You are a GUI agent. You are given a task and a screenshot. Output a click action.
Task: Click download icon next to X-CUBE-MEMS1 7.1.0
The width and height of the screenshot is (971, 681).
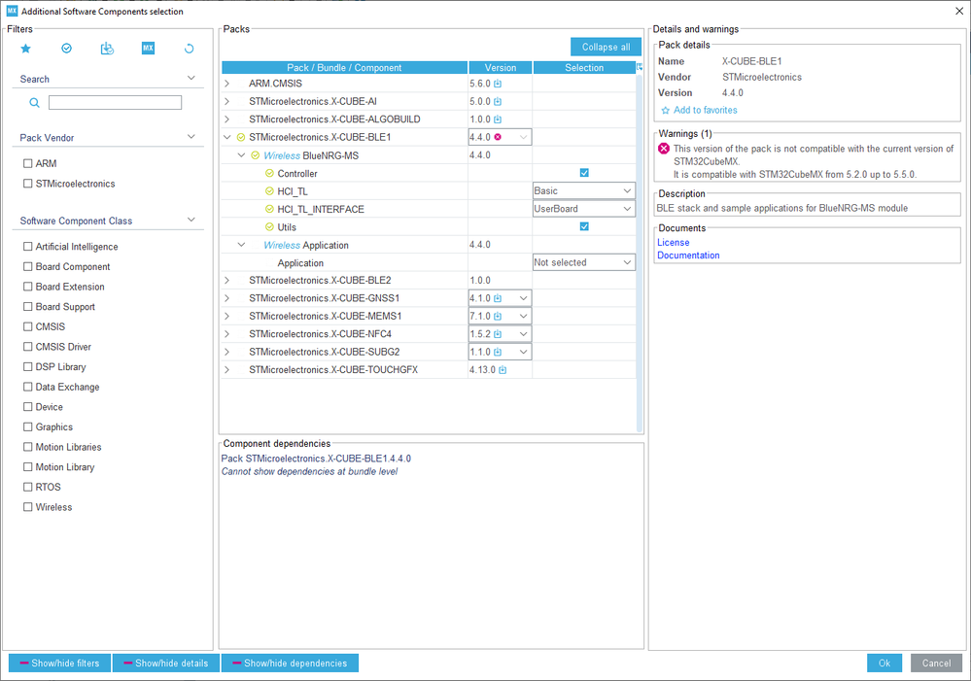pos(498,317)
